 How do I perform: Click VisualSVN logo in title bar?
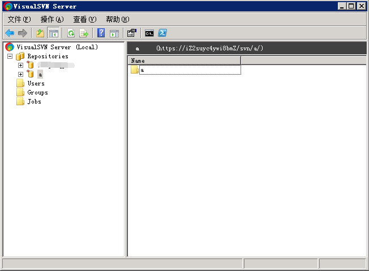coord(8,6)
